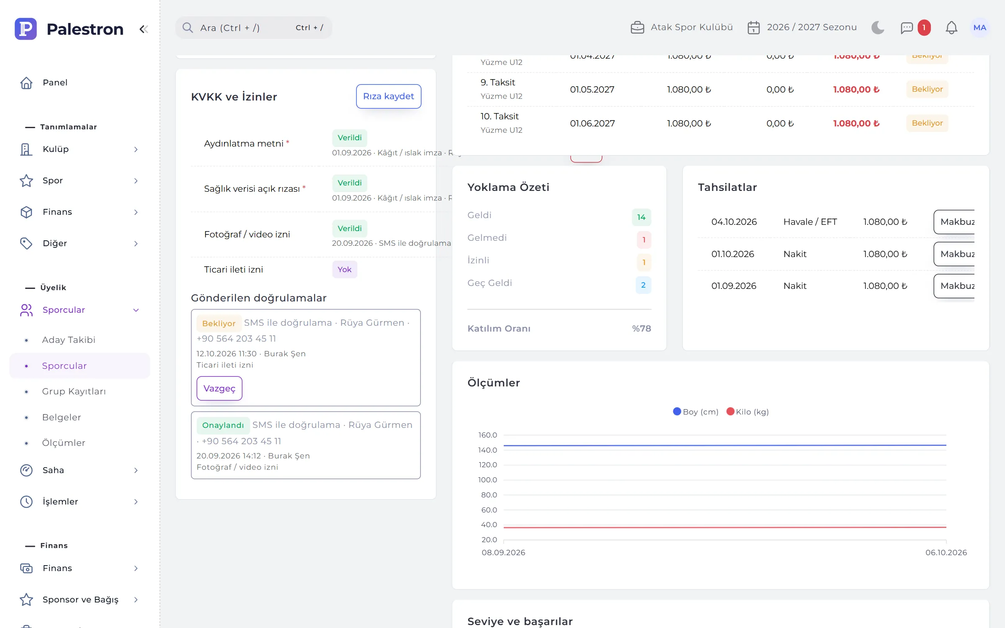The width and height of the screenshot is (1005, 628).
Task: Go to Panel home in sidebar
Action: click(80, 82)
